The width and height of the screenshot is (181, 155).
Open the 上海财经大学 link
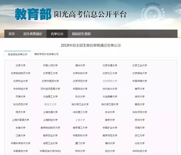[50, 120]
